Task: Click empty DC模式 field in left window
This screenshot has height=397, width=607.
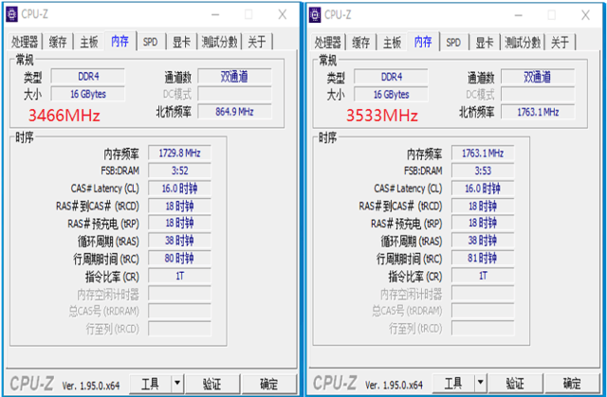Action: coord(234,94)
